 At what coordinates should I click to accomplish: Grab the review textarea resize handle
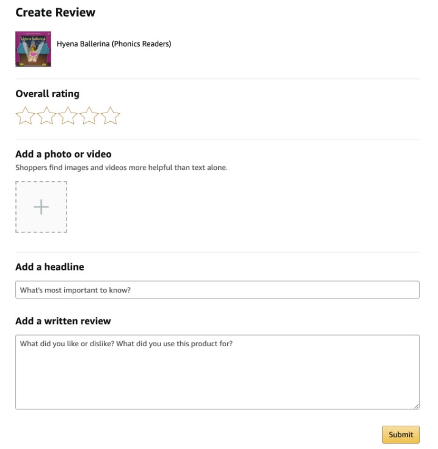(x=416, y=406)
